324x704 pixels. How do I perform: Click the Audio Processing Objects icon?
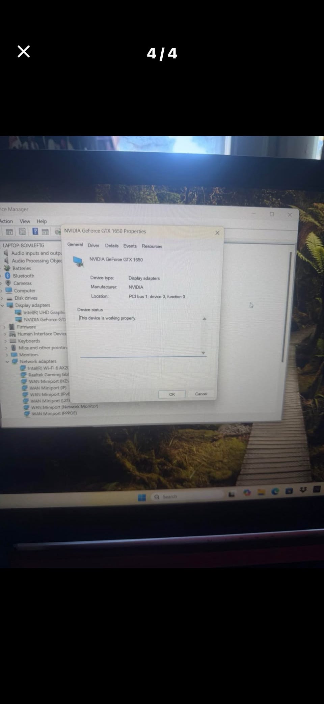coord(6,261)
